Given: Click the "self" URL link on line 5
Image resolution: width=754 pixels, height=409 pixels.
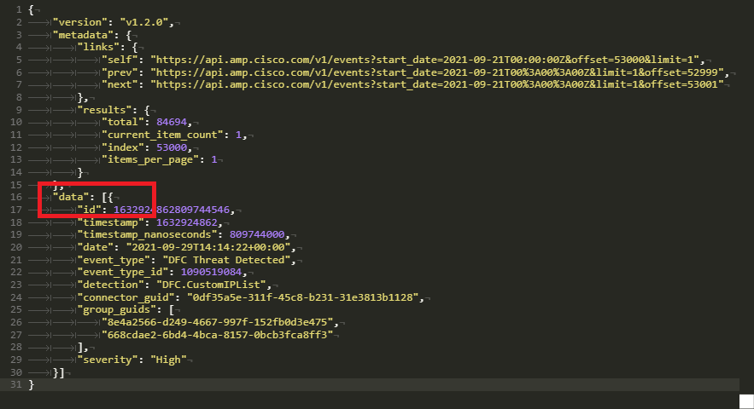Looking at the screenshot, I should [x=426, y=59].
